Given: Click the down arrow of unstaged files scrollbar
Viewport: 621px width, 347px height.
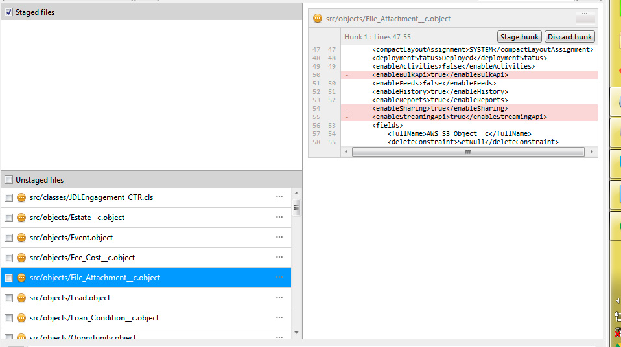Looking at the screenshot, I should click(x=297, y=333).
